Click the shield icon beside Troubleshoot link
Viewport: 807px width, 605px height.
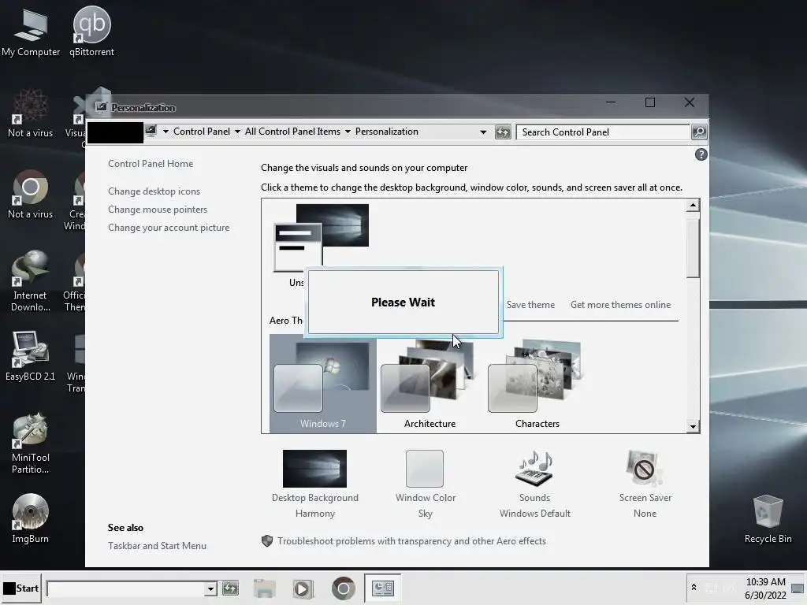point(266,540)
